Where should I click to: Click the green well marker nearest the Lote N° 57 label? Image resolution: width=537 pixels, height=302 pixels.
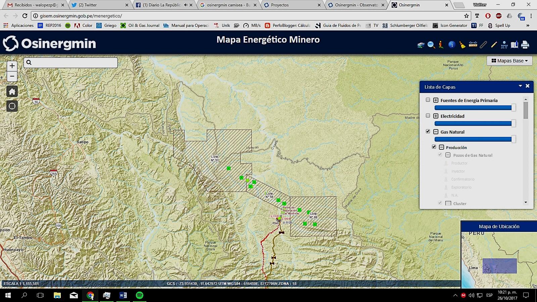229,168
